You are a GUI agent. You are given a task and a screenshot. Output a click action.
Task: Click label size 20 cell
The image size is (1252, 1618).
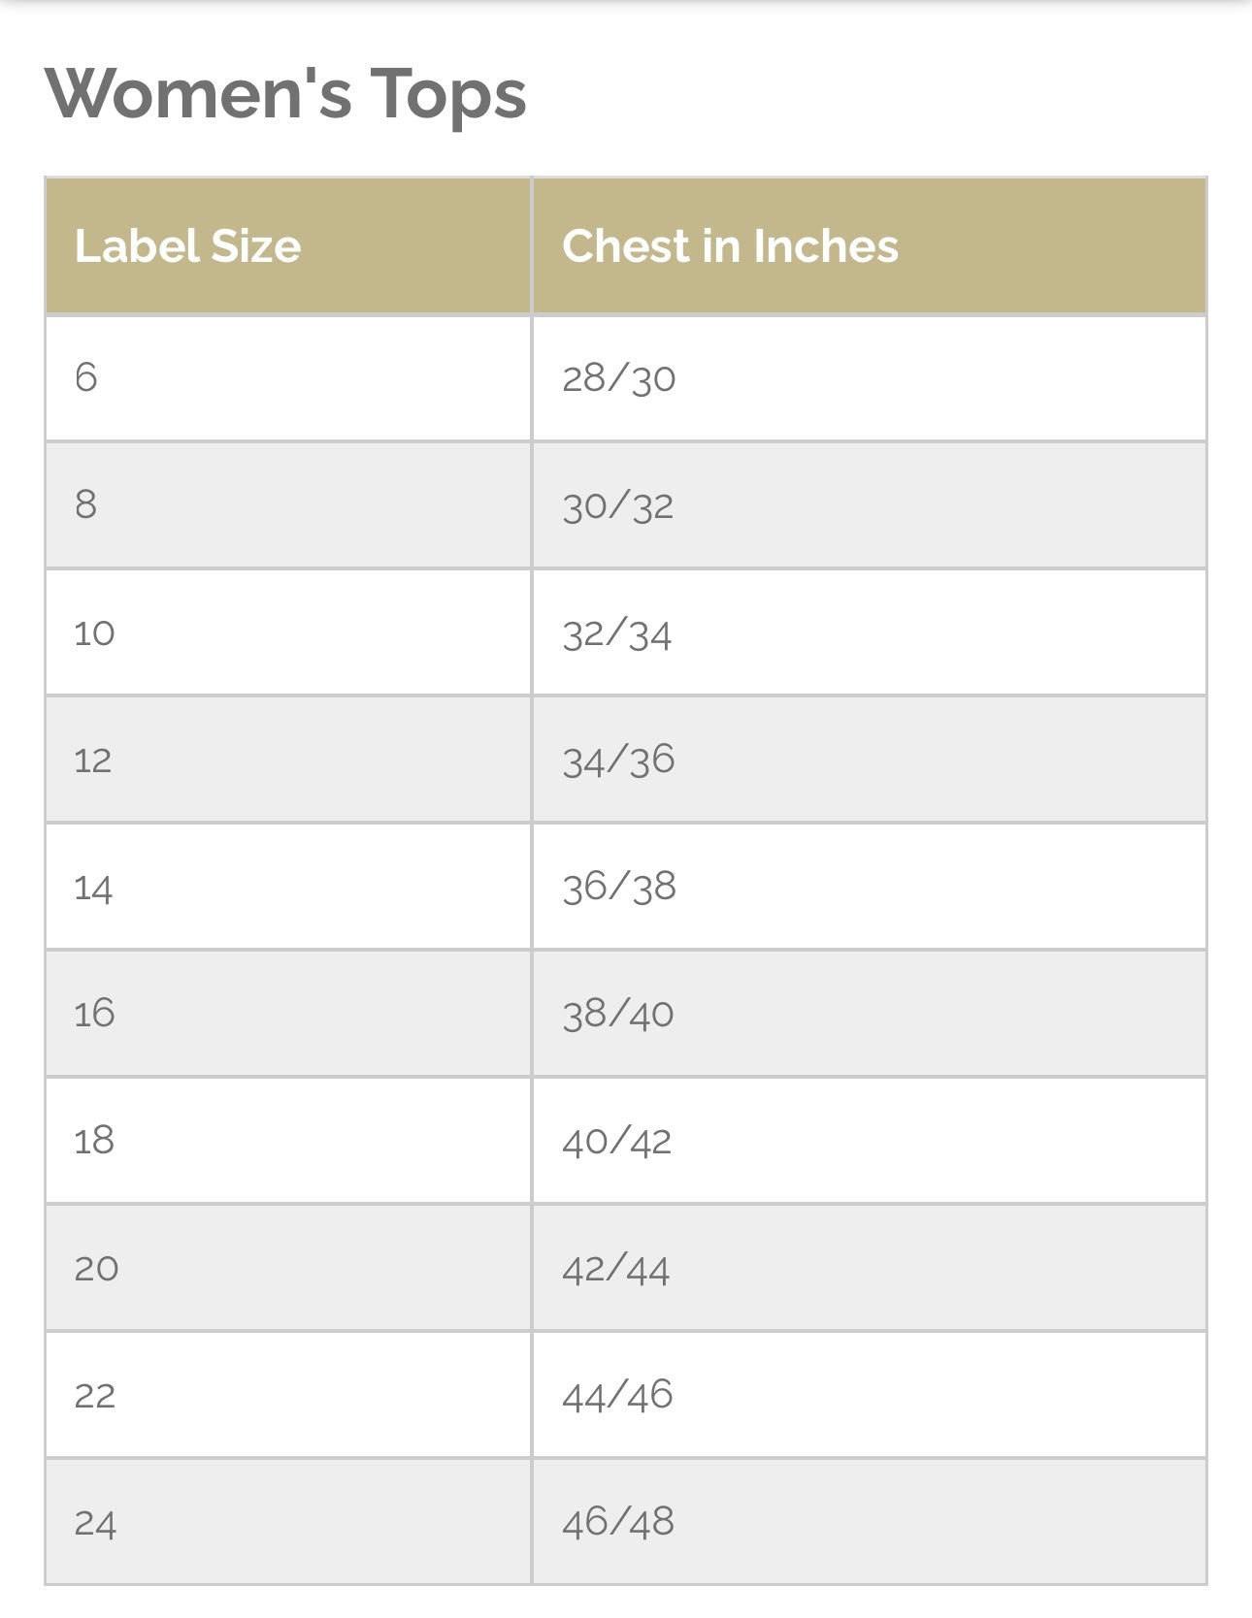pos(96,1268)
